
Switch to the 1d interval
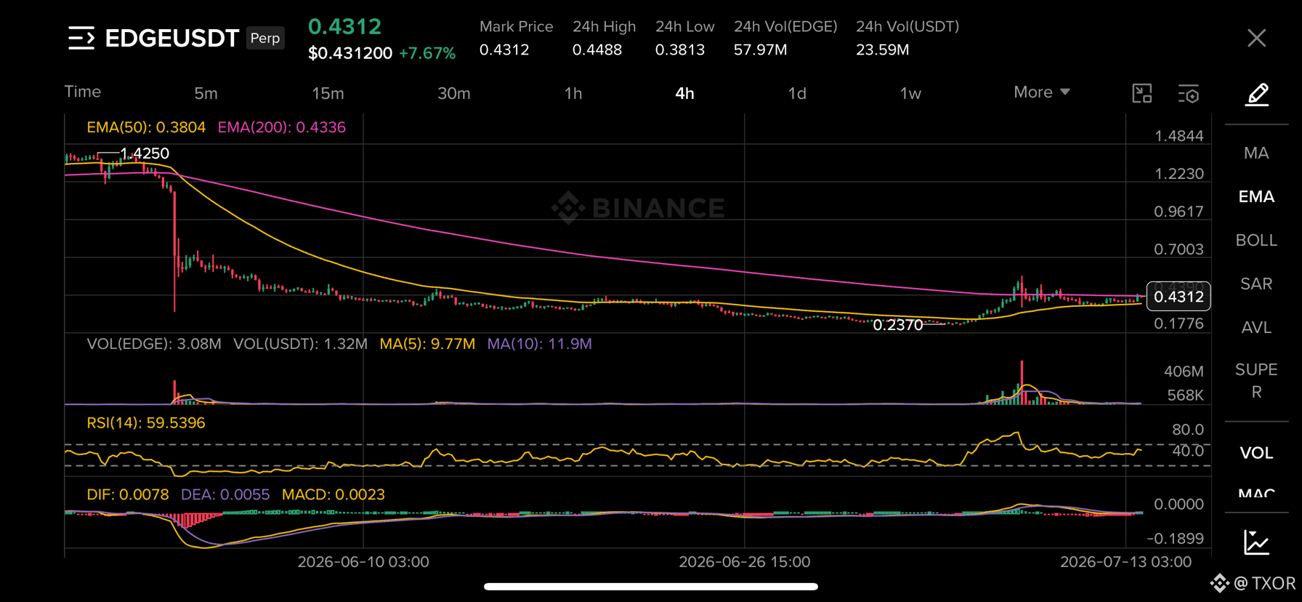797,93
